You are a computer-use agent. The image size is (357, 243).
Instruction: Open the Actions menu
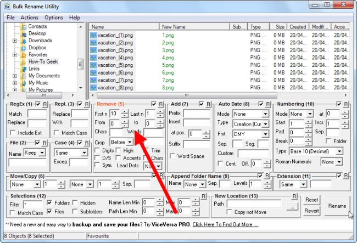click(x=30, y=18)
